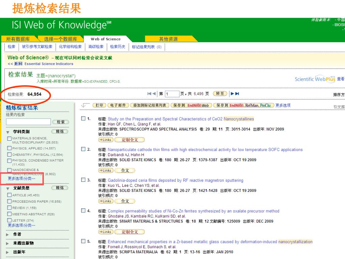Open 被引参考文献检索

coord(37,47)
